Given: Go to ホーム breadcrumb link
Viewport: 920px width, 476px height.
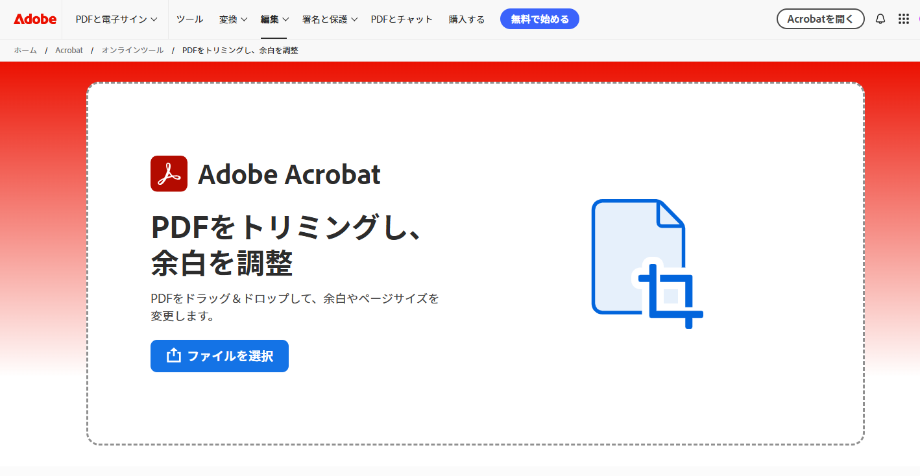Looking at the screenshot, I should click(x=25, y=50).
